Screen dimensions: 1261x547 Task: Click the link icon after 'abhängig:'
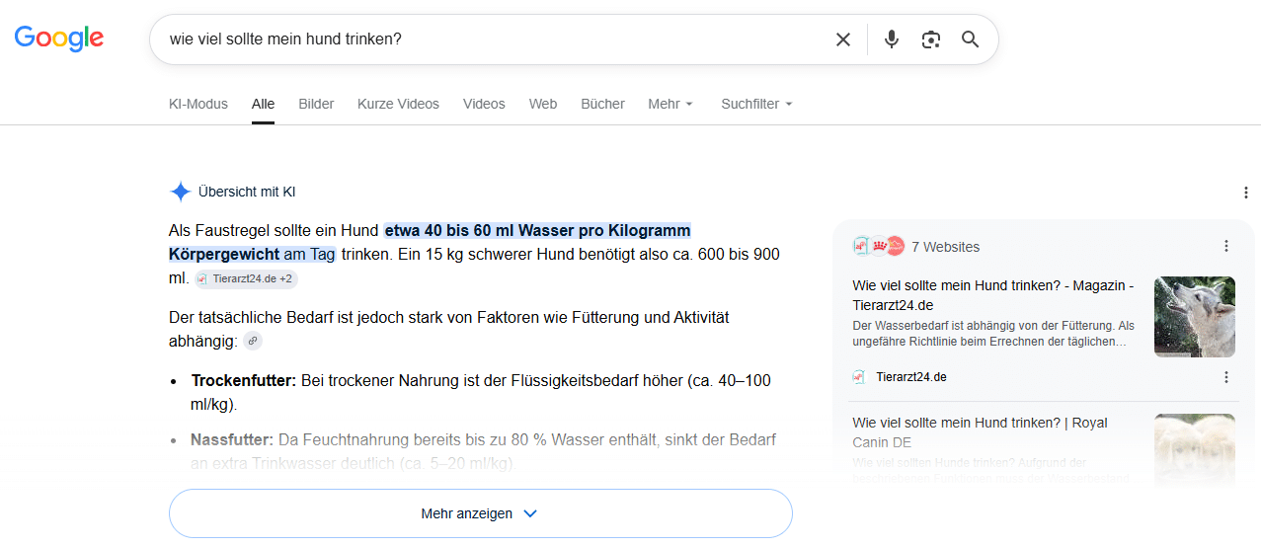click(x=253, y=341)
